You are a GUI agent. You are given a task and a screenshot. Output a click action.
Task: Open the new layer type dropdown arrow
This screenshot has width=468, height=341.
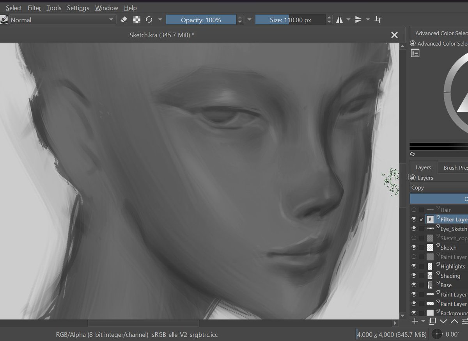click(x=422, y=321)
